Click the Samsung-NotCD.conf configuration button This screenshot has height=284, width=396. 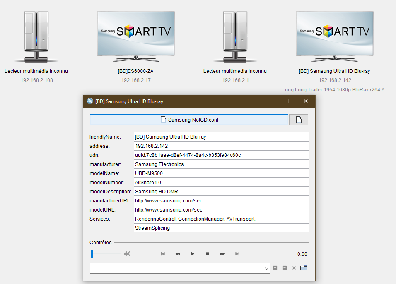coord(189,120)
